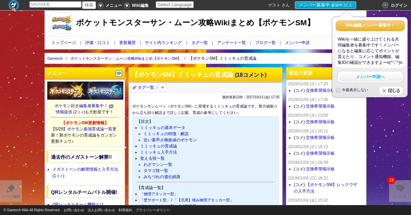Click the ポケモン好き編集者募集中 link
Image resolution: width=411 pixels, height=215 pixels.
click(81, 106)
